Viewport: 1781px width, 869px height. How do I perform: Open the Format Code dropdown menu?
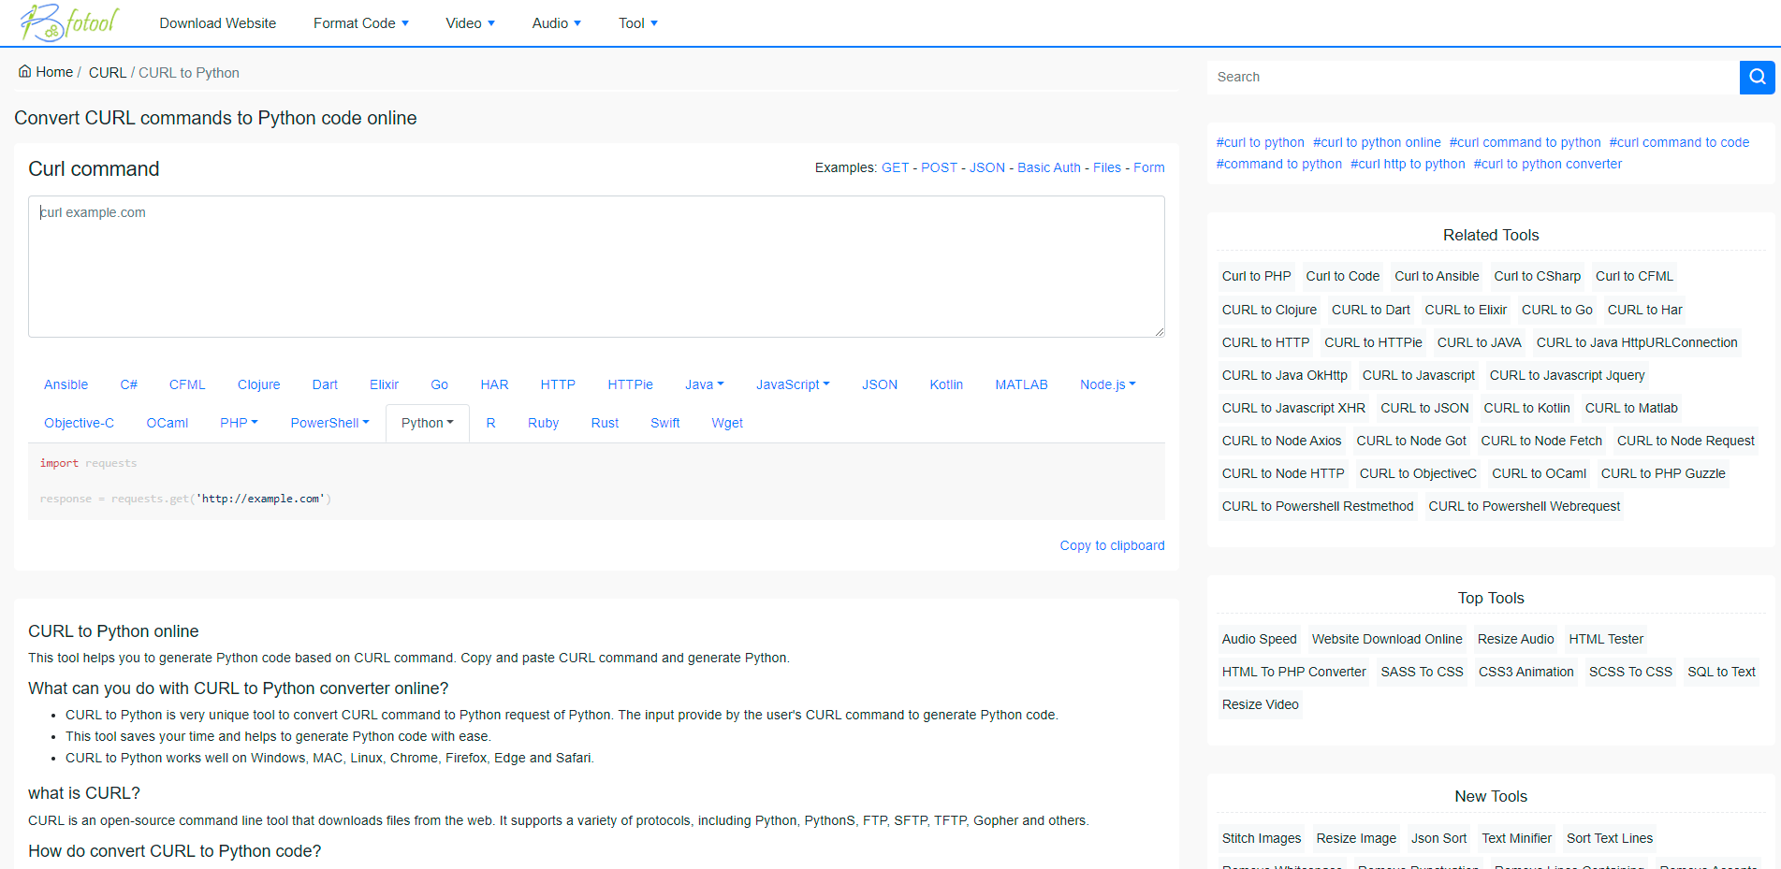point(360,23)
